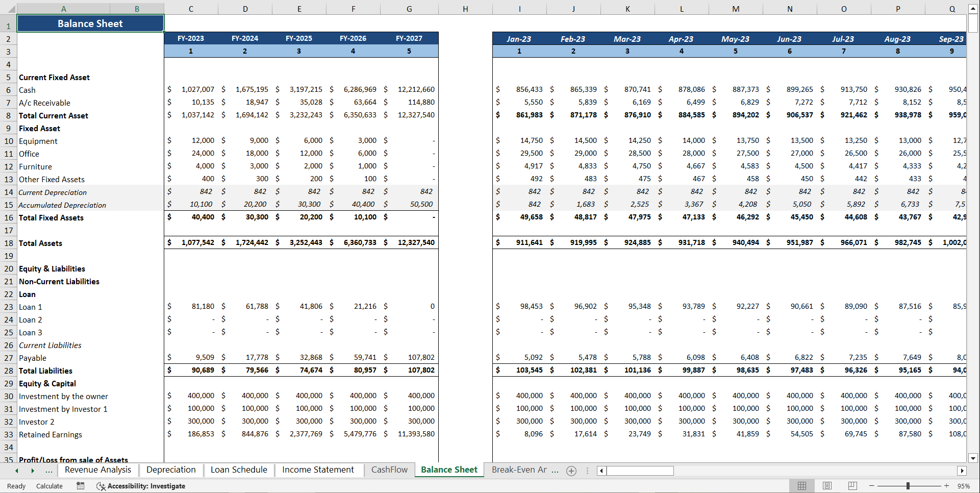Open Page Break Preview via its icon
Screen dimensions: 980x493
tap(852, 485)
